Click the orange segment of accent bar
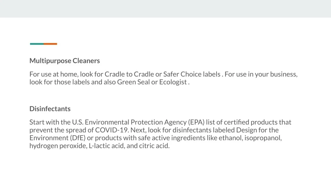Screen dimensions: 331x186 [x=50, y=44]
